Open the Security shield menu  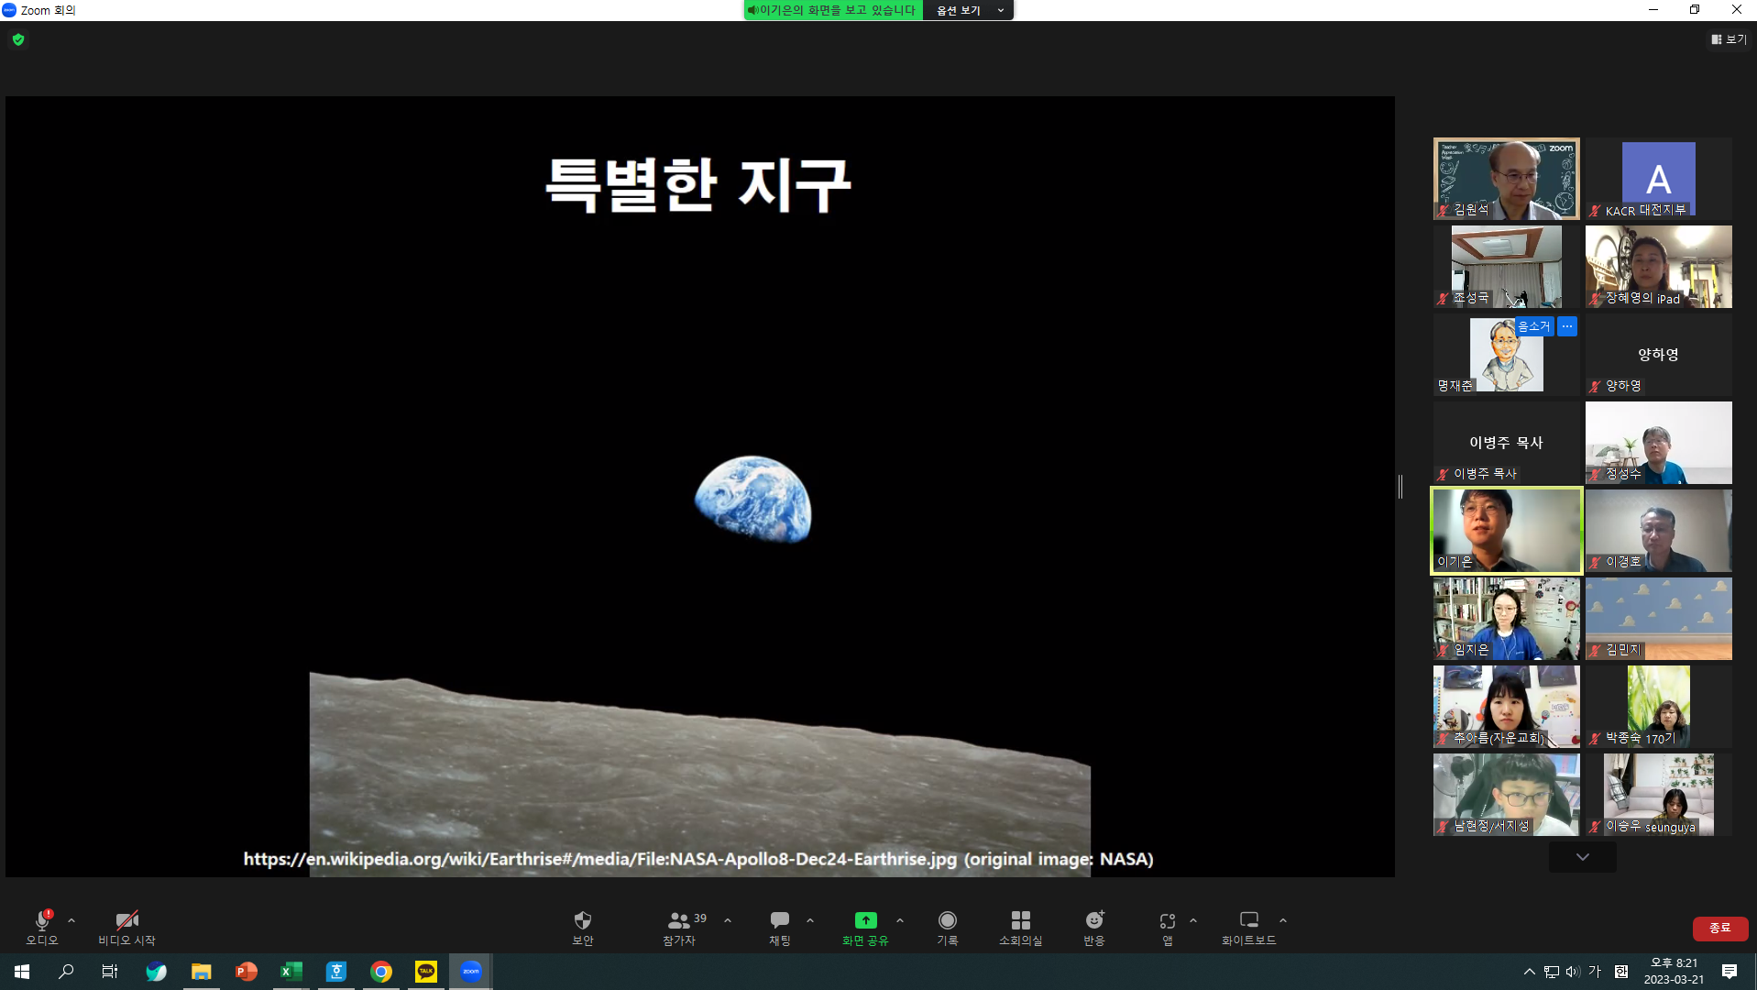583,920
